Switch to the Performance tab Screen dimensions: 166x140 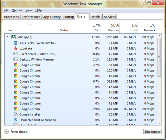click(31, 17)
